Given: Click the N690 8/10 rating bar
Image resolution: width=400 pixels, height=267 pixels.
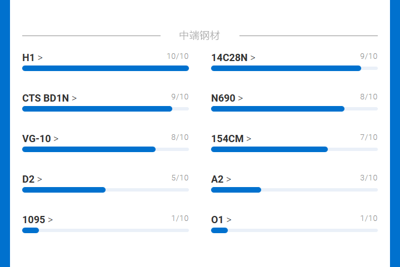Looking at the screenshot, I should tap(294, 109).
